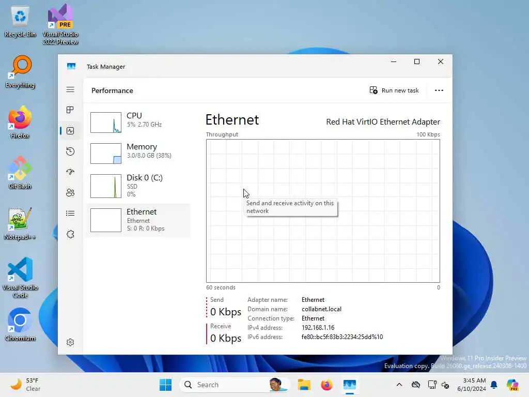Show hidden system tray icons chevron
The height and width of the screenshot is (397, 529).
tap(399, 385)
